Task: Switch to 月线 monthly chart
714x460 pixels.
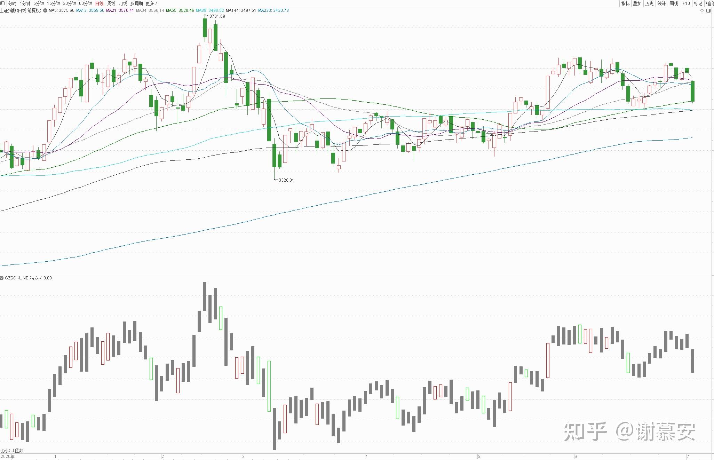Action: pos(123,3)
